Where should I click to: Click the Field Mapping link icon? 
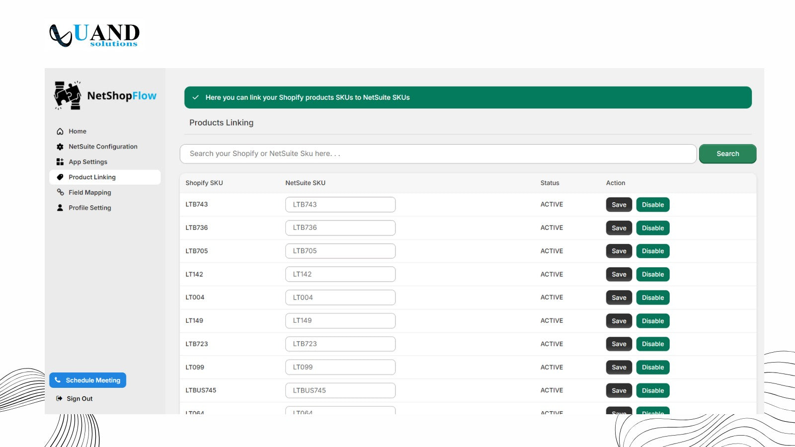(x=60, y=192)
